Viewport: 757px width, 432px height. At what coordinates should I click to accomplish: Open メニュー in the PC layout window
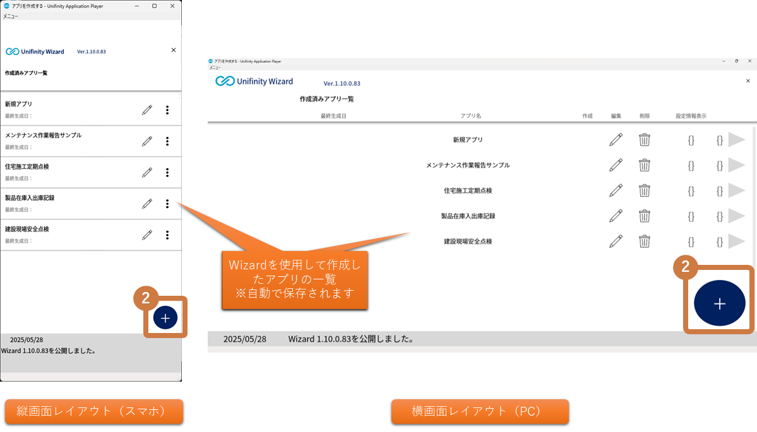click(x=215, y=67)
